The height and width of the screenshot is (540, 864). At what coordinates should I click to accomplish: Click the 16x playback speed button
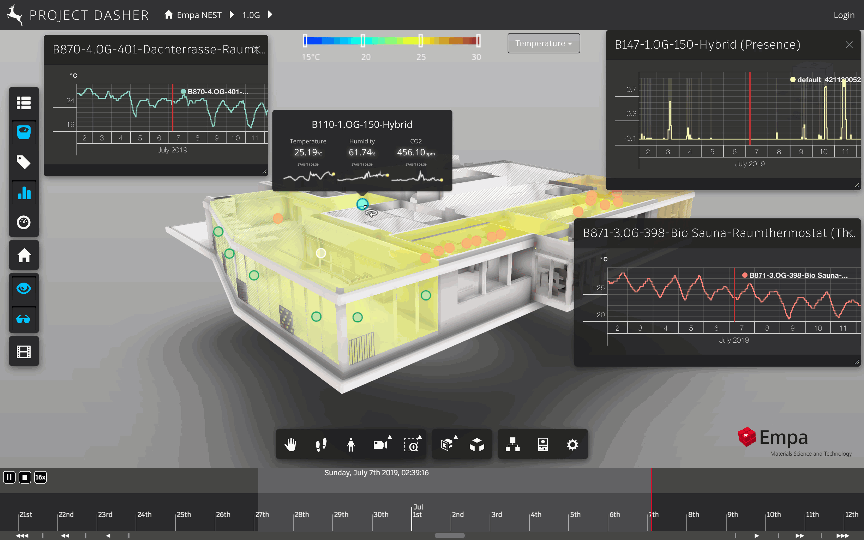pos(40,477)
